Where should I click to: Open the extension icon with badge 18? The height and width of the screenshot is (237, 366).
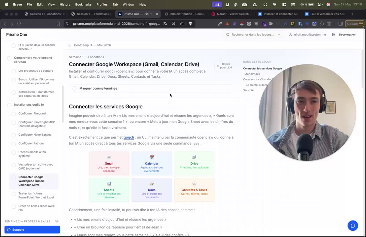click(264, 24)
